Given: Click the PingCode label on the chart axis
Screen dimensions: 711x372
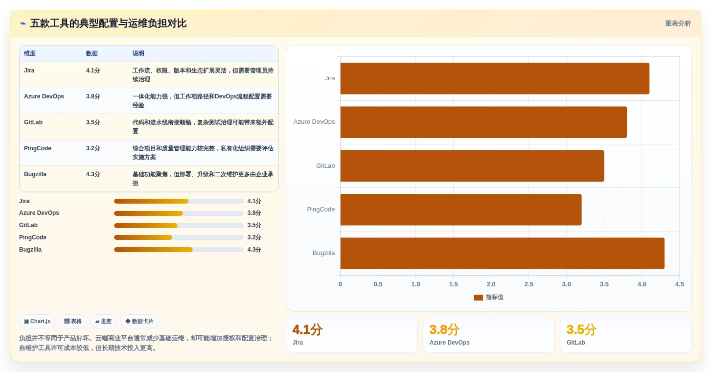Looking at the screenshot, I should tap(321, 209).
